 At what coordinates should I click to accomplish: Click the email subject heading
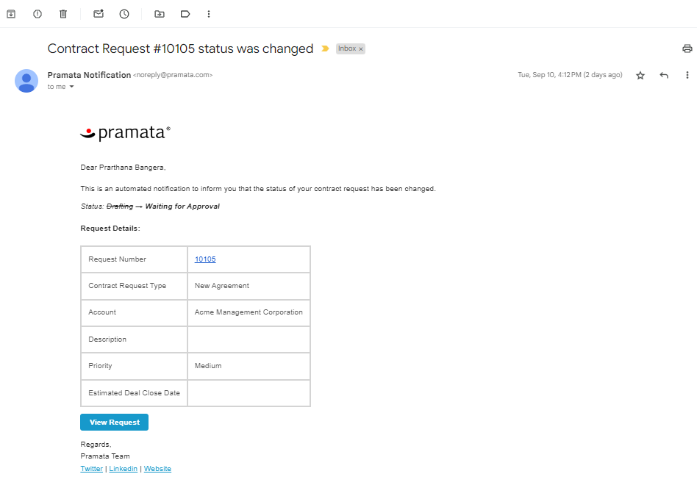[180, 48]
